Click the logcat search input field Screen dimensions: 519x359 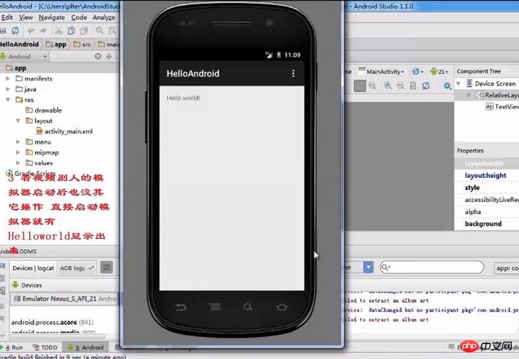(432, 267)
